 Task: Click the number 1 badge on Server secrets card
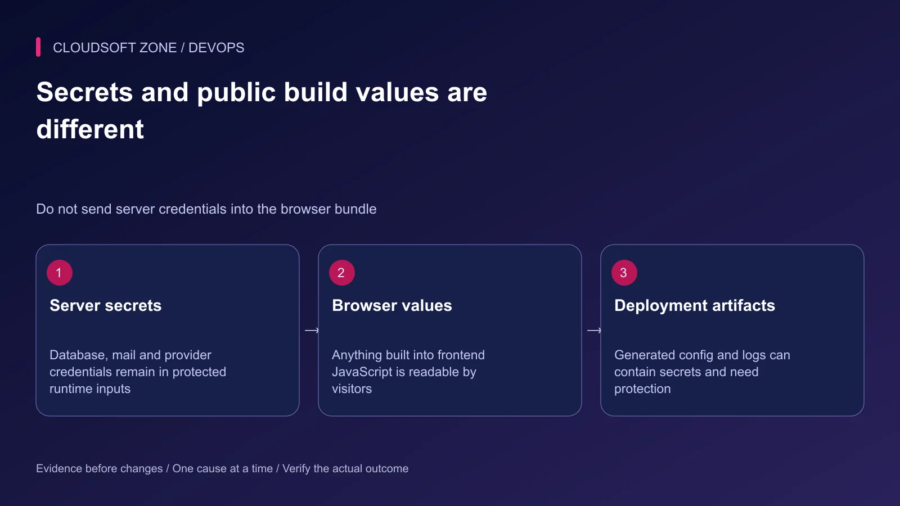click(59, 273)
